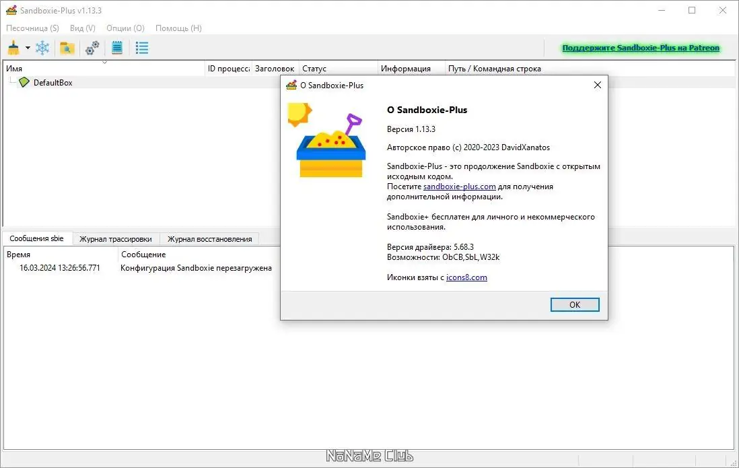Open the Опции (O) menu
Image resolution: width=739 pixels, height=468 pixels.
[x=125, y=28]
